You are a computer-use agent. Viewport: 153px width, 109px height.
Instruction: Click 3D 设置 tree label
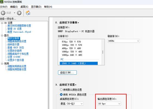coord(8,23)
